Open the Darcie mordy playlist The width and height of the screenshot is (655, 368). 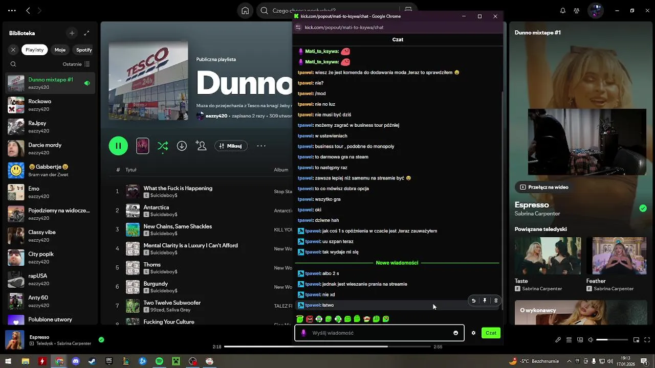coord(50,149)
